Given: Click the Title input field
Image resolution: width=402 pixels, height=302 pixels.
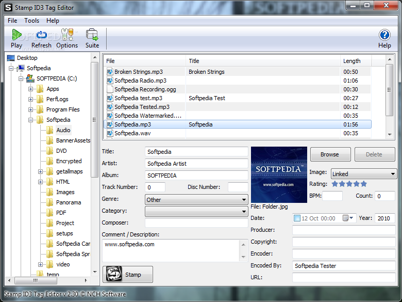Looking at the screenshot, I should (196, 151).
